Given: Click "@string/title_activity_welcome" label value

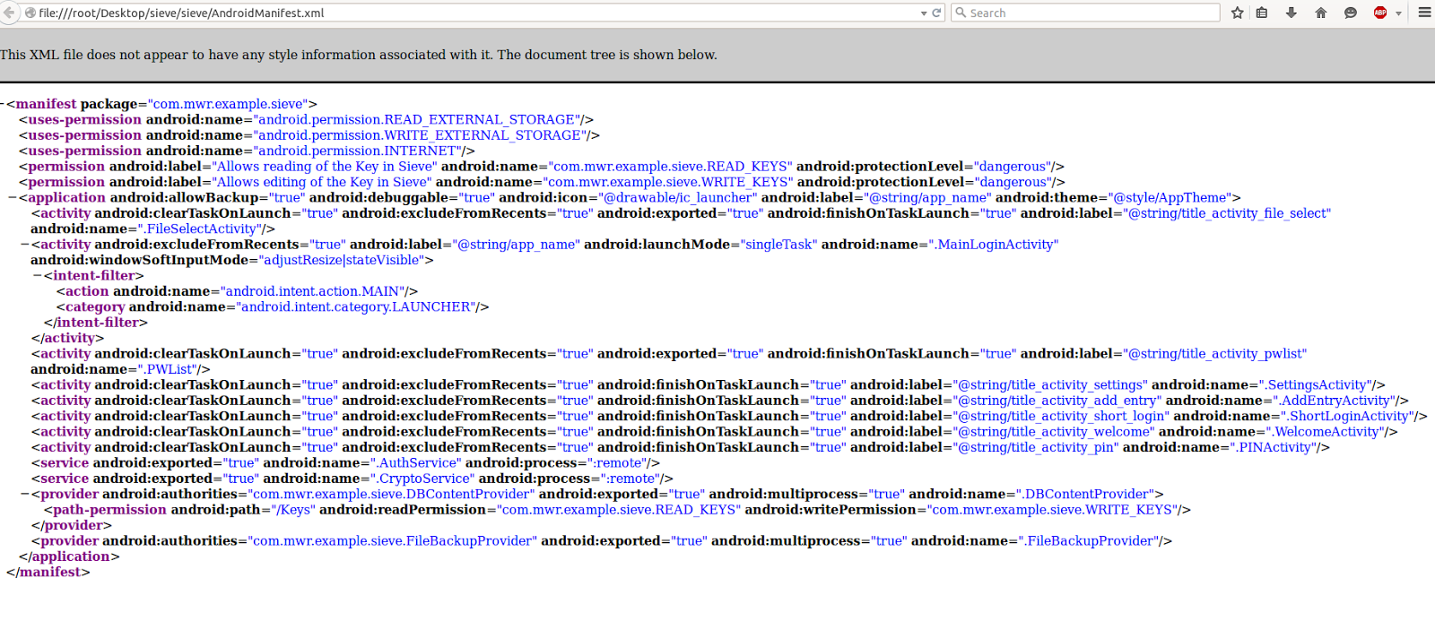Looking at the screenshot, I should click(x=1054, y=431).
